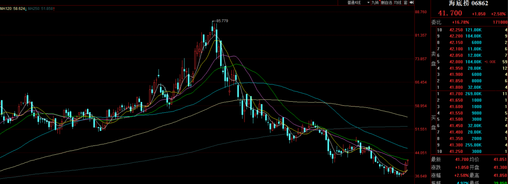Screen dimensions: 508x184
Task: Click the 88.760 price axis label
Action: pyautogui.click(x=421, y=12)
